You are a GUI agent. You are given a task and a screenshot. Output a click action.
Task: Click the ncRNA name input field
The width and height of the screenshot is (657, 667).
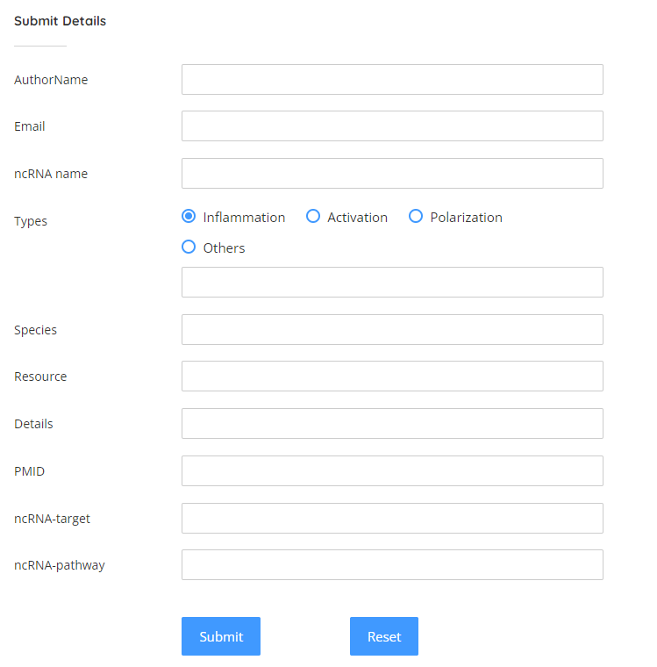(x=392, y=174)
